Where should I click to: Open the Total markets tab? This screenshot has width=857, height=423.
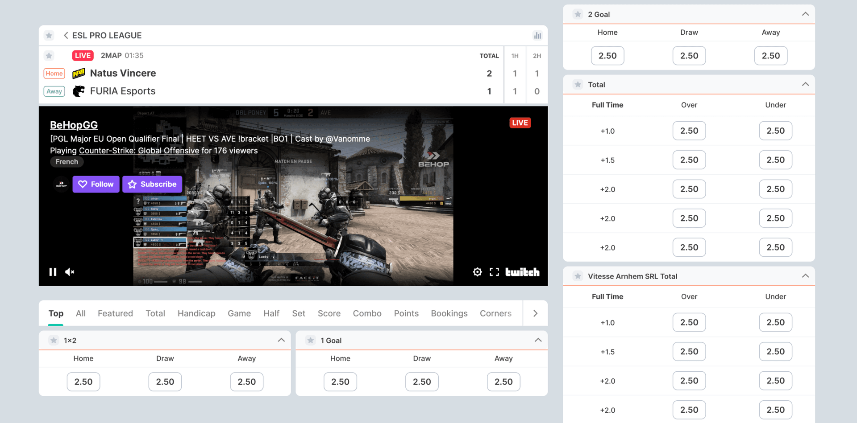click(155, 313)
